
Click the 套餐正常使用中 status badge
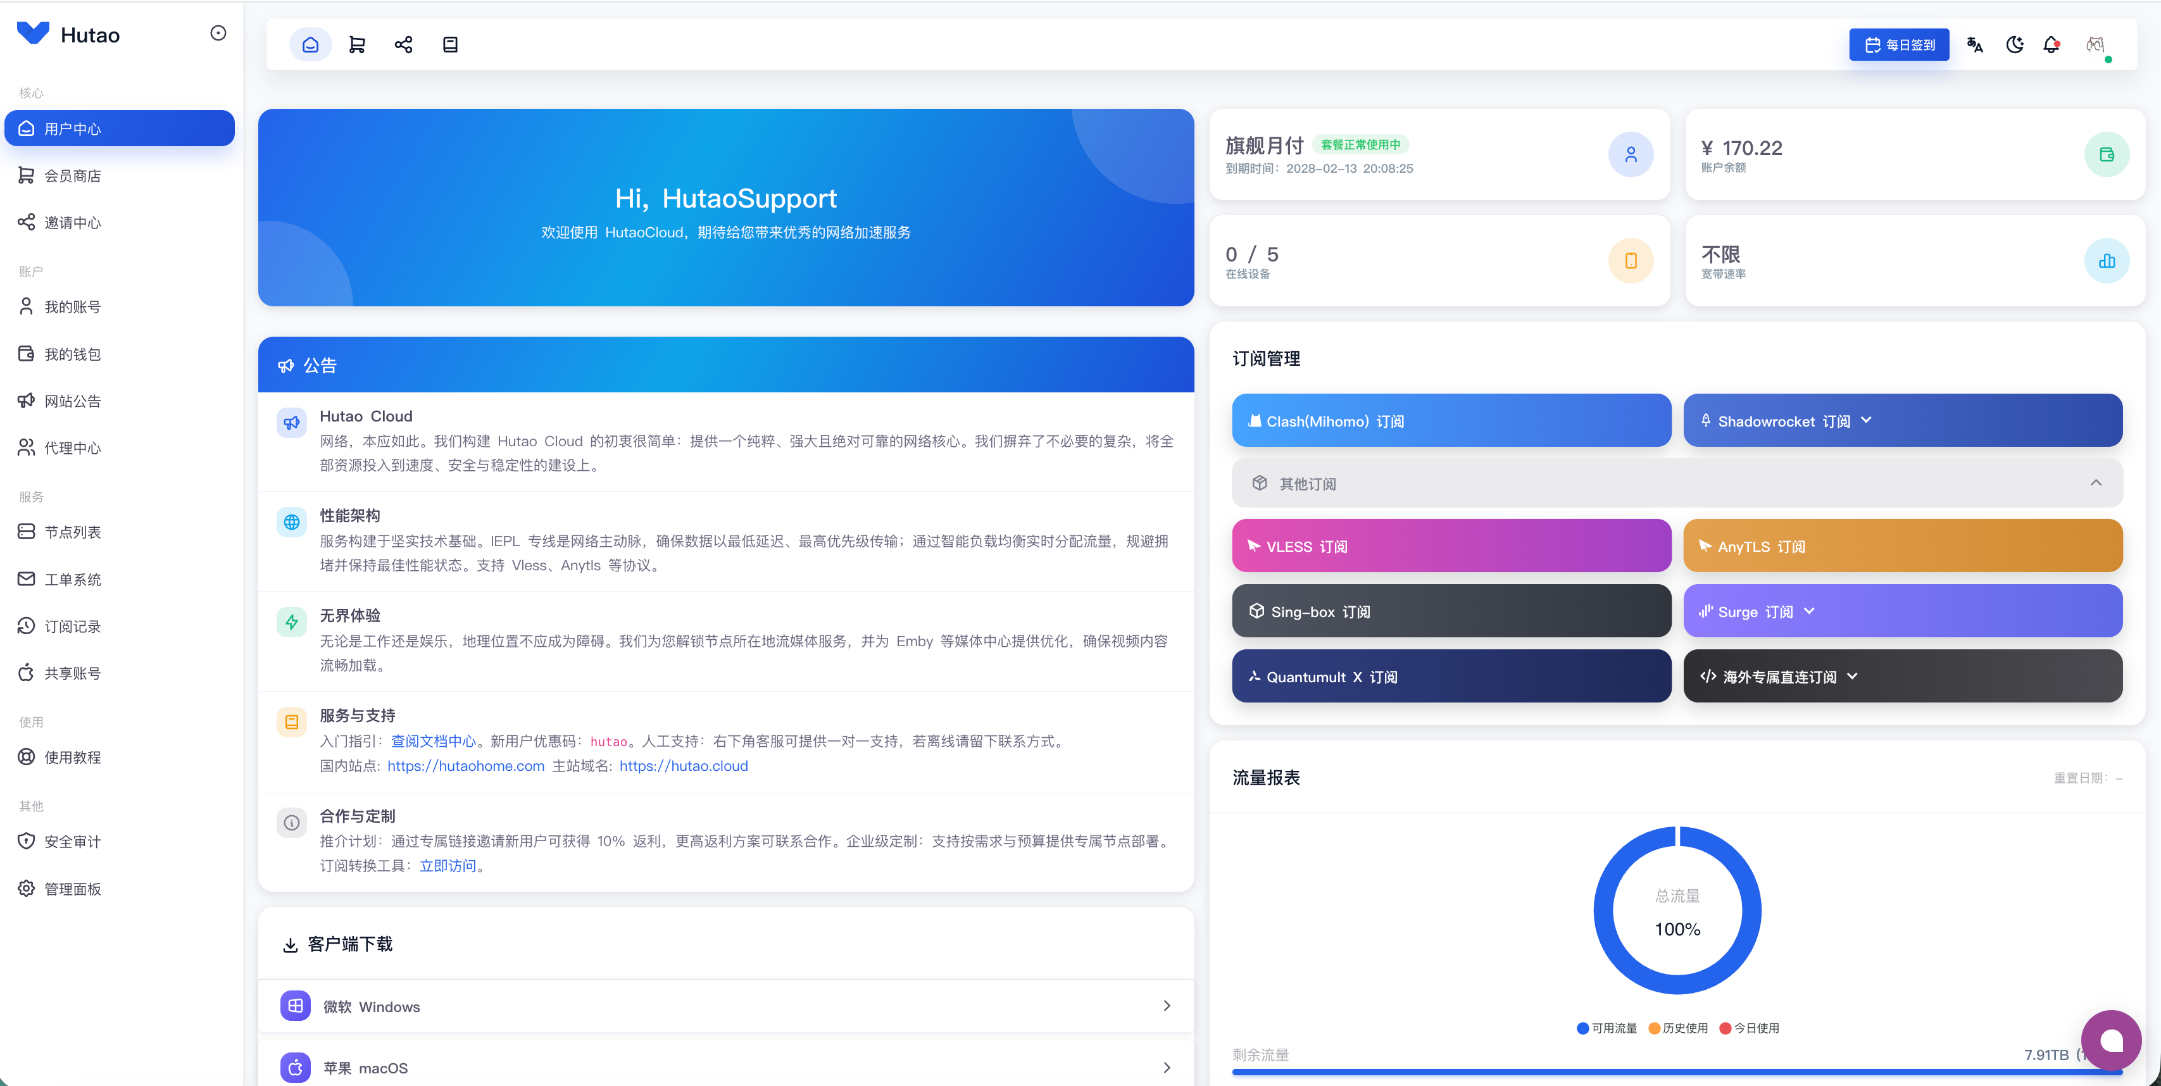(1361, 144)
